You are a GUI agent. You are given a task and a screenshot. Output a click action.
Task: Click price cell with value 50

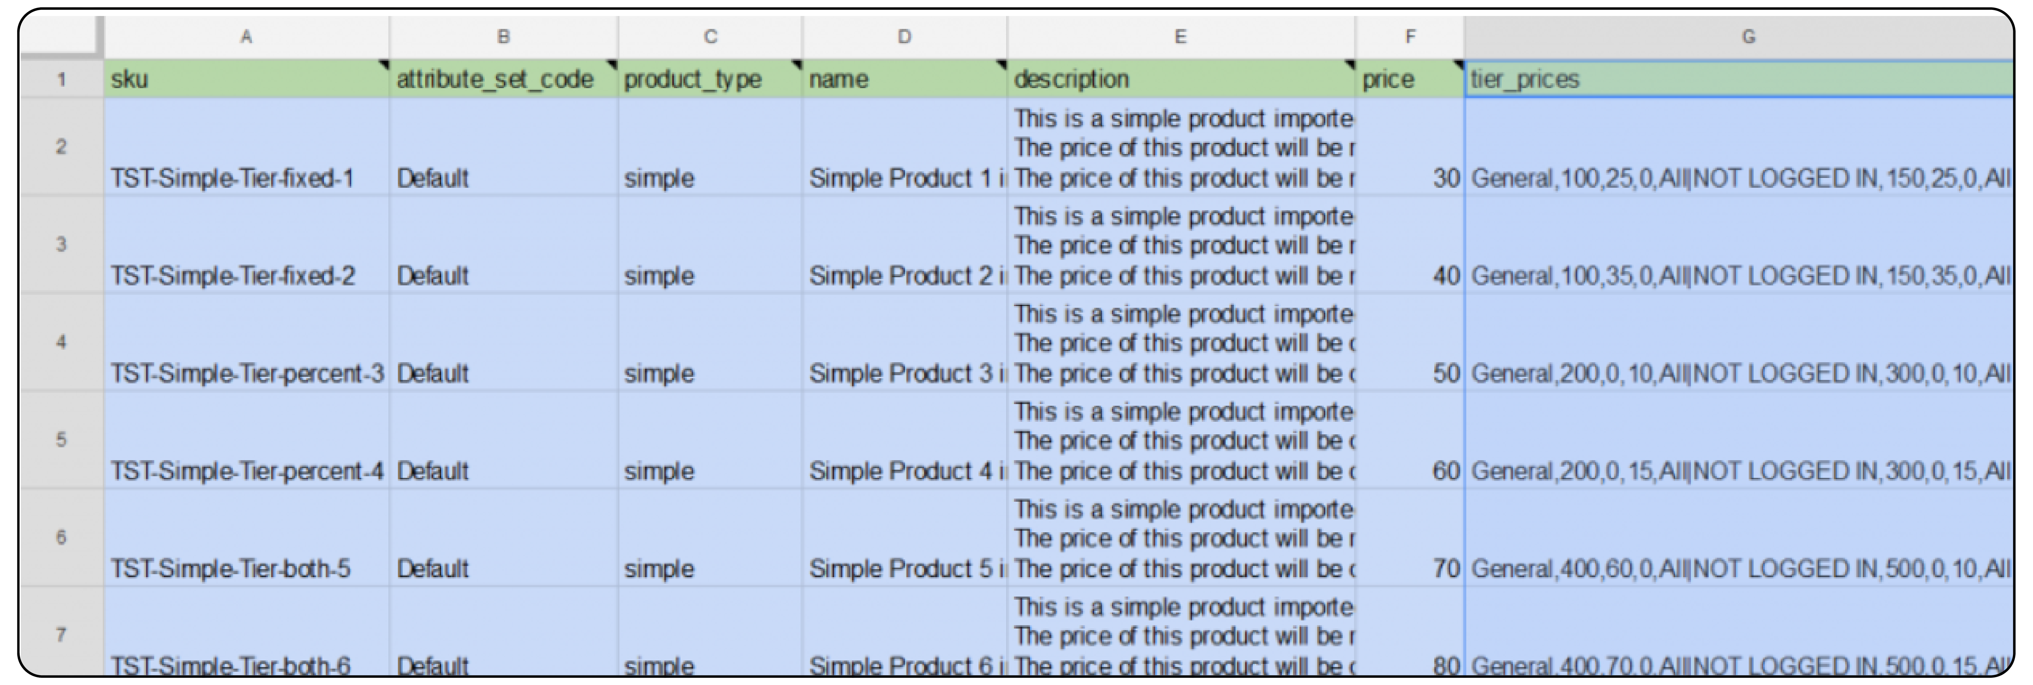click(1410, 342)
